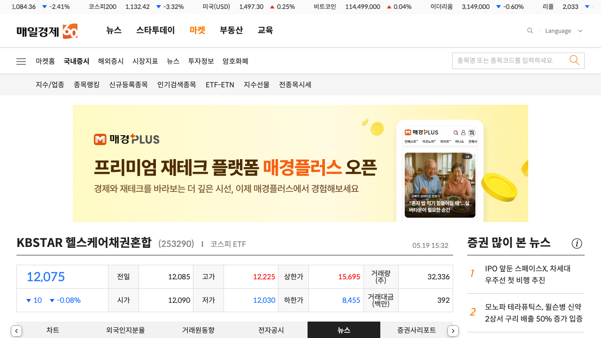Select 마켓 in the main navigation
The width and height of the screenshot is (601, 338).
pos(197,31)
